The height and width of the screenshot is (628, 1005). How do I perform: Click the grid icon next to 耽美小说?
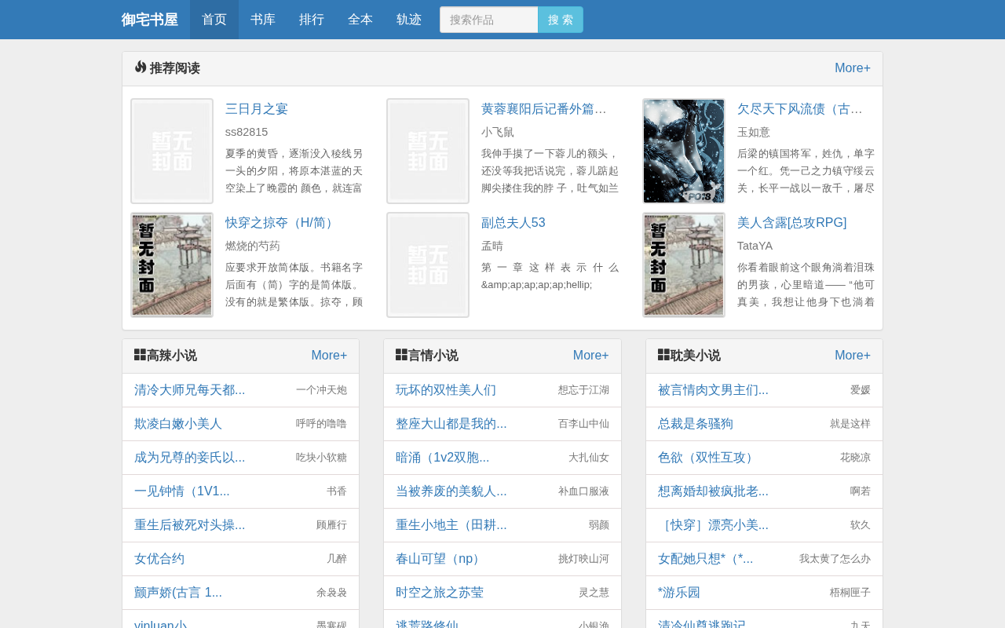(663, 355)
